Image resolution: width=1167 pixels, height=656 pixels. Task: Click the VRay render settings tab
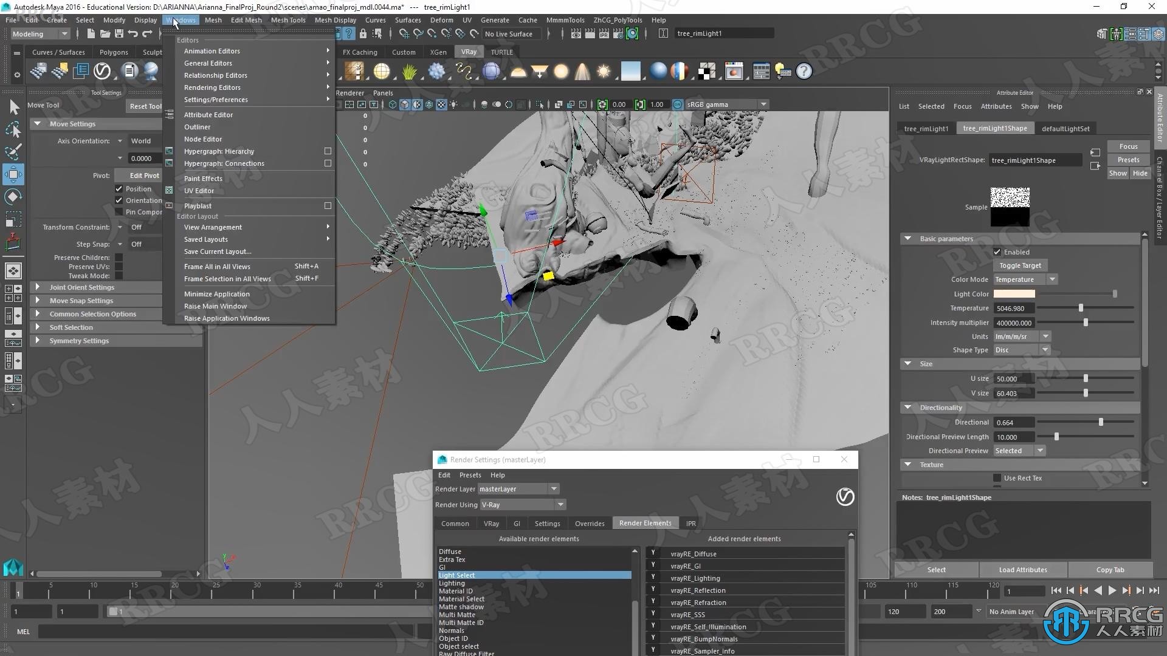(491, 523)
